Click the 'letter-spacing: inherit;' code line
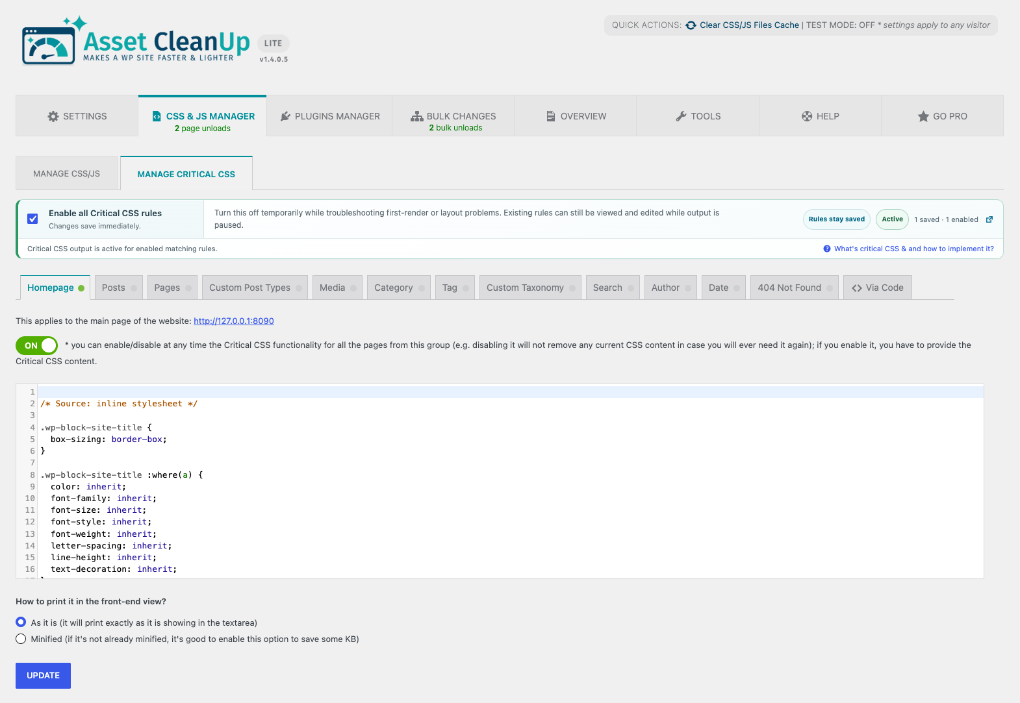 [x=111, y=546]
